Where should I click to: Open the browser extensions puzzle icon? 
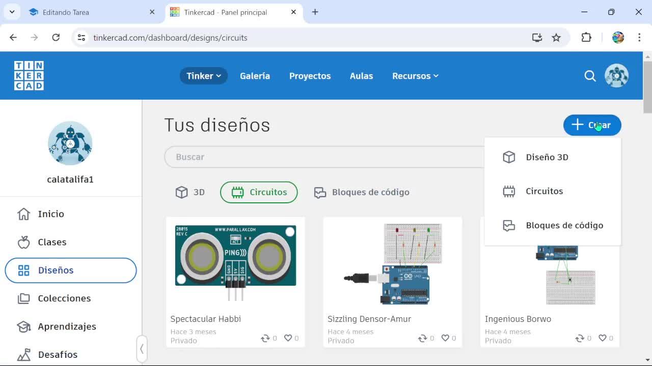tap(586, 38)
